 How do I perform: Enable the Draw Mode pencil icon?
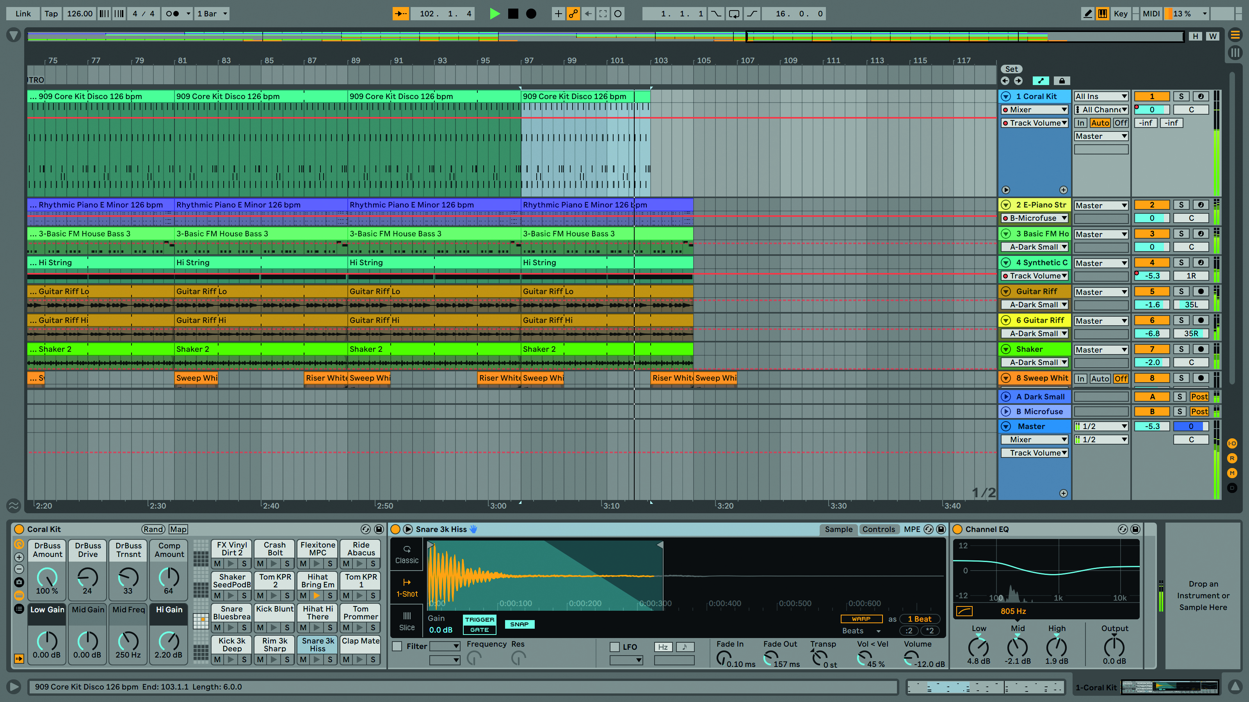click(x=1087, y=14)
